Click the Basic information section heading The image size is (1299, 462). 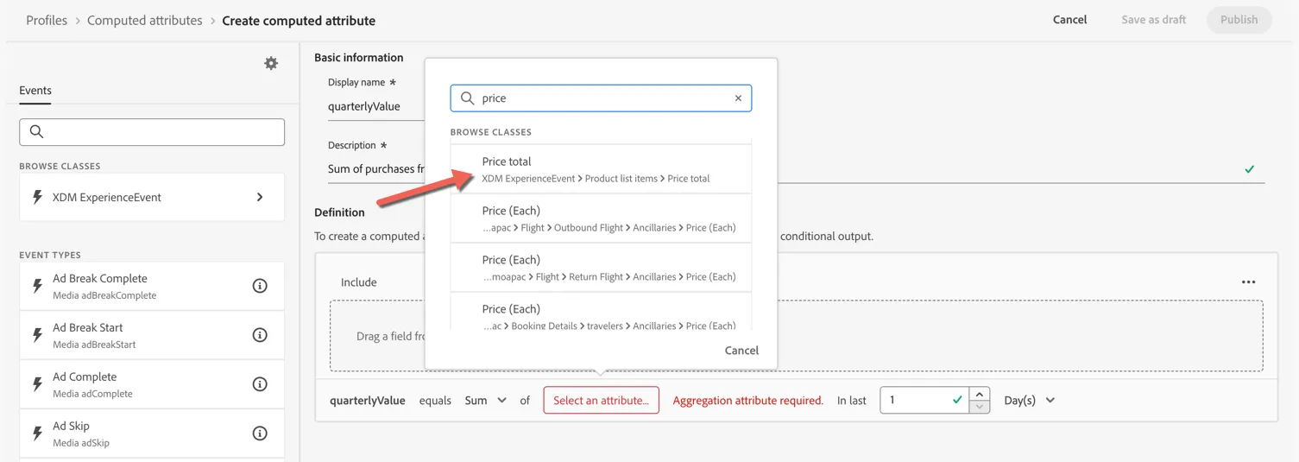pyautogui.click(x=358, y=58)
